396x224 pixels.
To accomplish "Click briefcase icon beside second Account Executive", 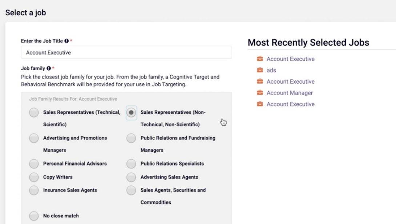I will click(260, 81).
